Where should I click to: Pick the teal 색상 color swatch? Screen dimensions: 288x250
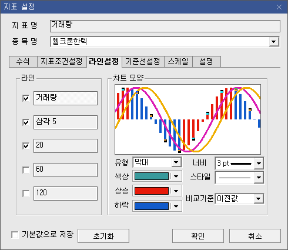[152, 176]
